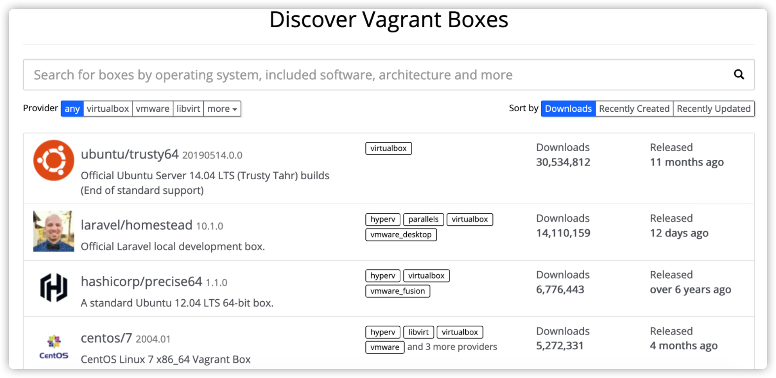Image resolution: width=776 pixels, height=378 pixels.
Task: Click virtualbox tag on laravel/homestead row
Action: tap(470, 220)
